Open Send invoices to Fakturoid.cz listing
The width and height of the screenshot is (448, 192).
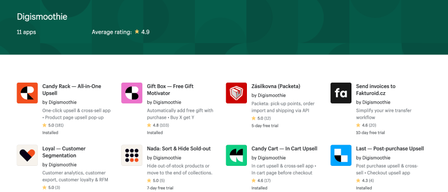(x=375, y=90)
